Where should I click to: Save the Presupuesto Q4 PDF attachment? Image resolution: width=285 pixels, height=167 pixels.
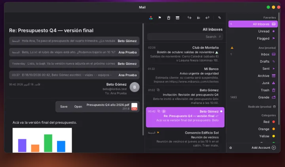[64, 107]
